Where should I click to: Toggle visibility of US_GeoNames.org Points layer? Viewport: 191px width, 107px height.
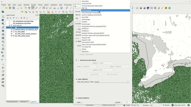(9, 23)
